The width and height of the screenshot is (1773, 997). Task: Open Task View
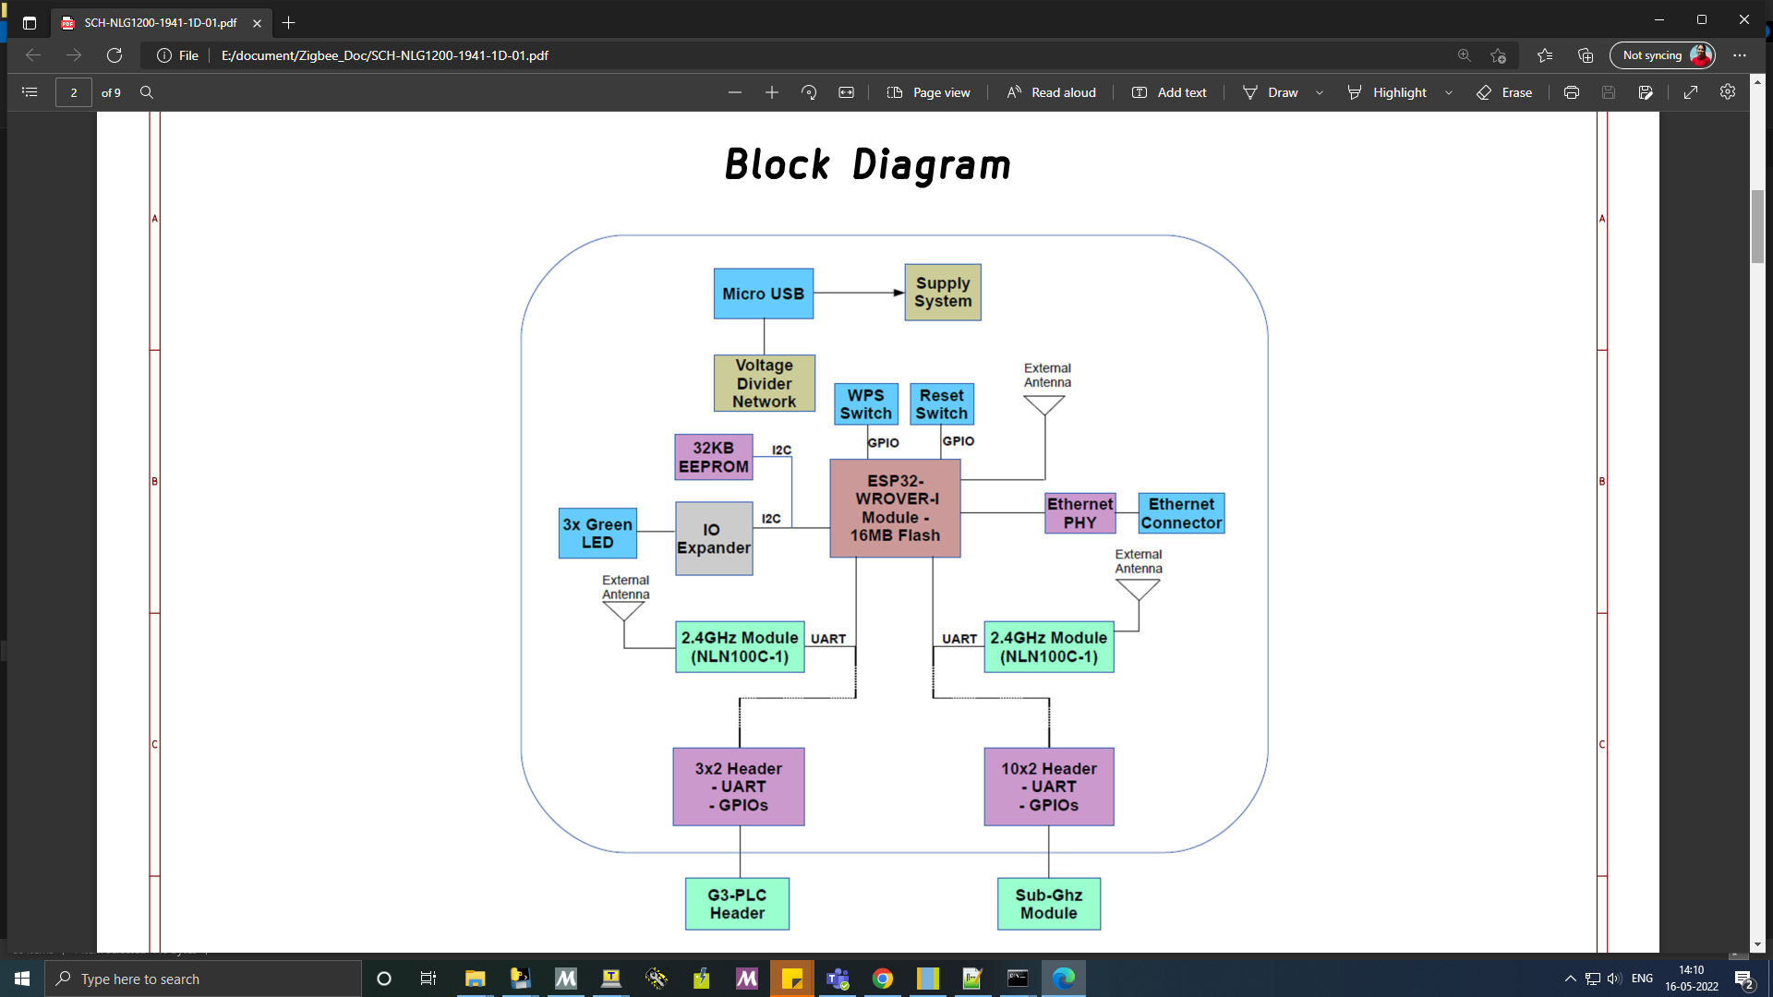click(428, 979)
